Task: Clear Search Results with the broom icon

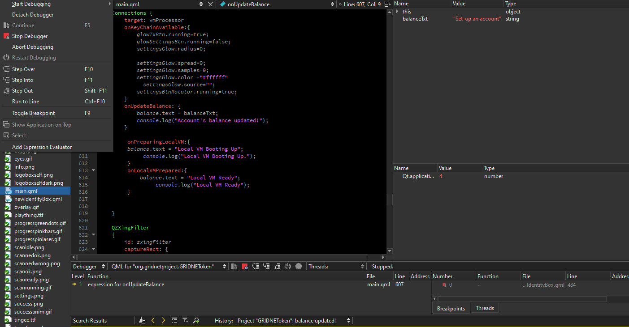Action: point(142,320)
